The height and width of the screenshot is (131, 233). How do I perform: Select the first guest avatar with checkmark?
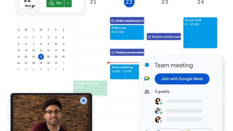158,102
